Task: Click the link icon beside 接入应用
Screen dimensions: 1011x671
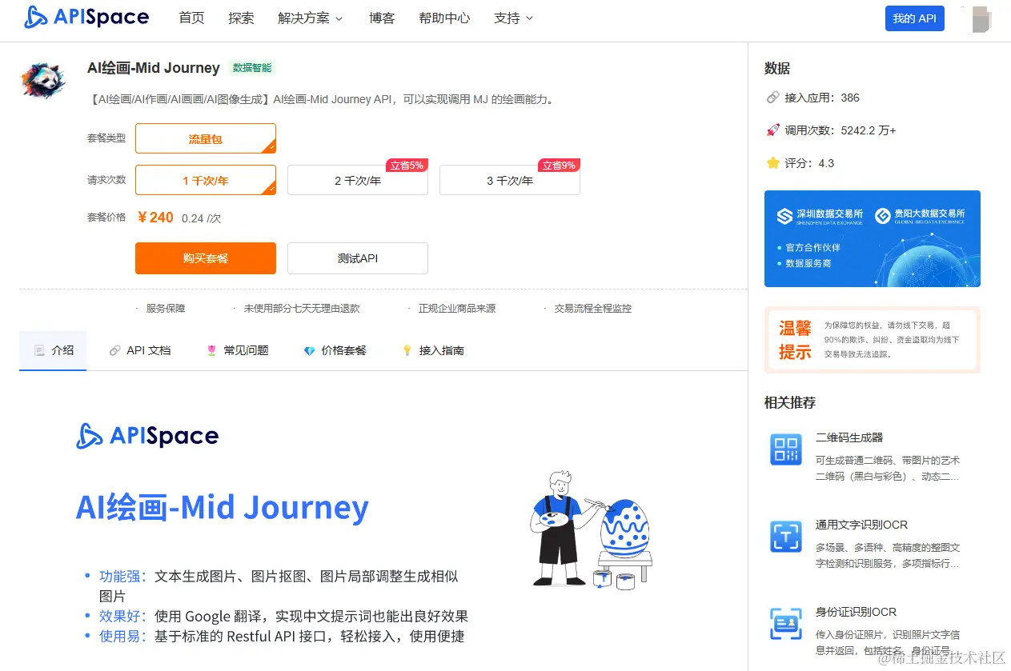Action: tap(772, 98)
